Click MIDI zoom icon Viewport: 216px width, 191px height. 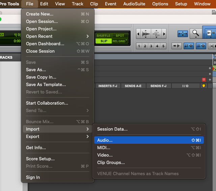point(156,34)
